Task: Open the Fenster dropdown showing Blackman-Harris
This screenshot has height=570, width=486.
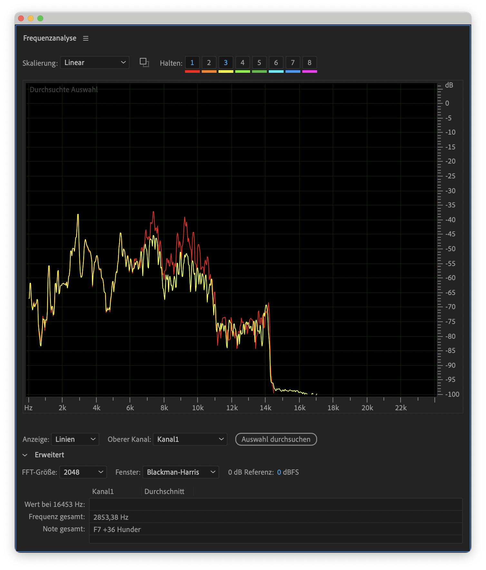Action: coord(181,472)
